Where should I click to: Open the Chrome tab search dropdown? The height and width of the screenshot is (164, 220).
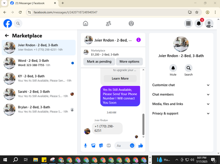[x=4, y=3]
